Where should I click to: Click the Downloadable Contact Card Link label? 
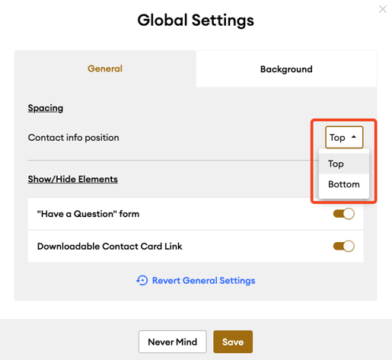click(110, 247)
